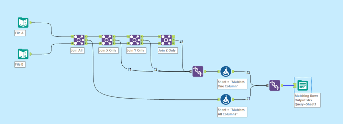This screenshot has width=343, height=124.
Task: Click the #3 connection label near Join Z Only
Action: tap(181, 42)
